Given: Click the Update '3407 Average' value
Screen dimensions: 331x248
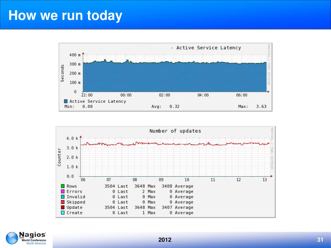Looking at the screenshot, I should coord(178,207).
